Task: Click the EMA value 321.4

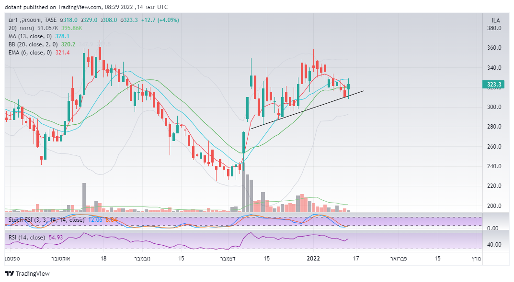Action: (x=62, y=53)
